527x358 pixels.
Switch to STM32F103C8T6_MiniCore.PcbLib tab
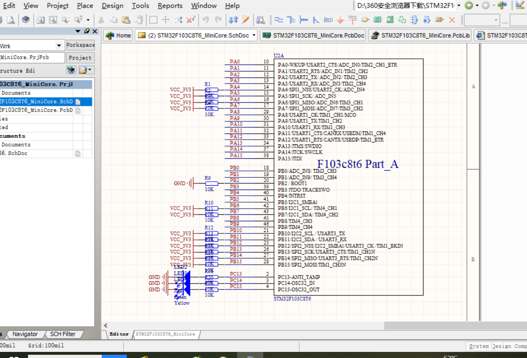[x=420, y=35]
